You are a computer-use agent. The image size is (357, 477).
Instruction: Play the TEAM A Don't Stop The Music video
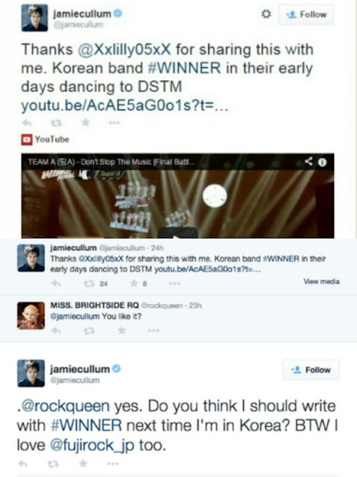click(178, 233)
